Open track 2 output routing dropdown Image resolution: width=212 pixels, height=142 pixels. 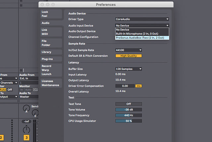(x=9, y=97)
